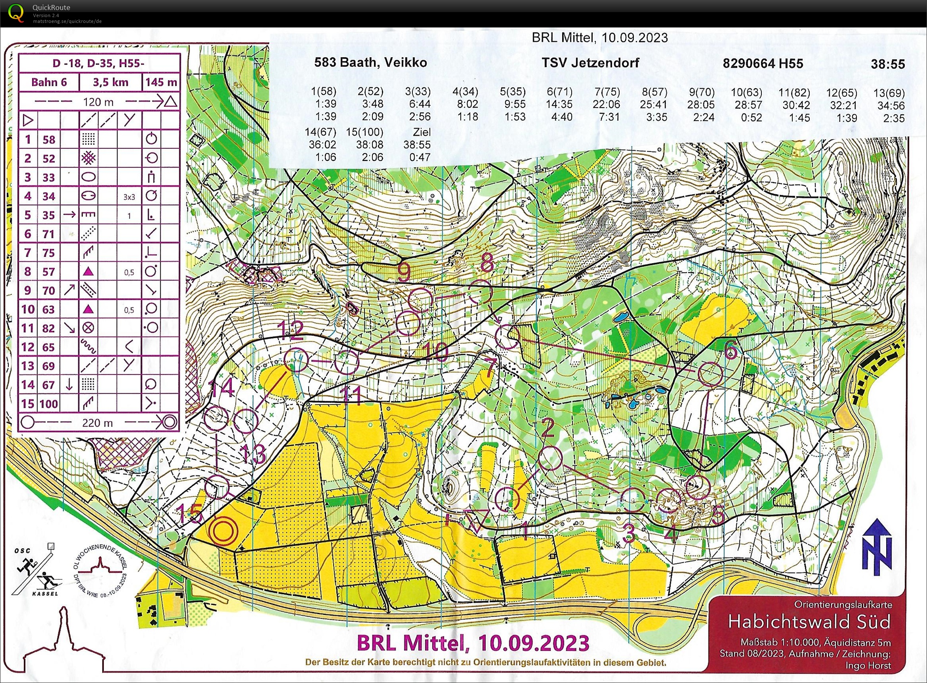927x683 pixels.
Task: Click the total time 38:55
Action: click(887, 64)
